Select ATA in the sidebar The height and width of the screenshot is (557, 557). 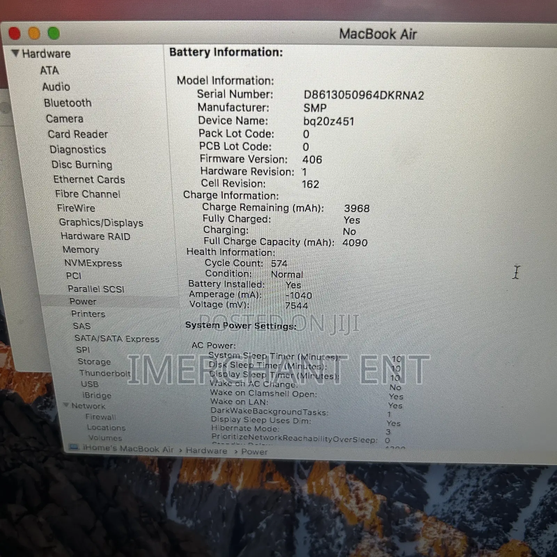coord(49,71)
